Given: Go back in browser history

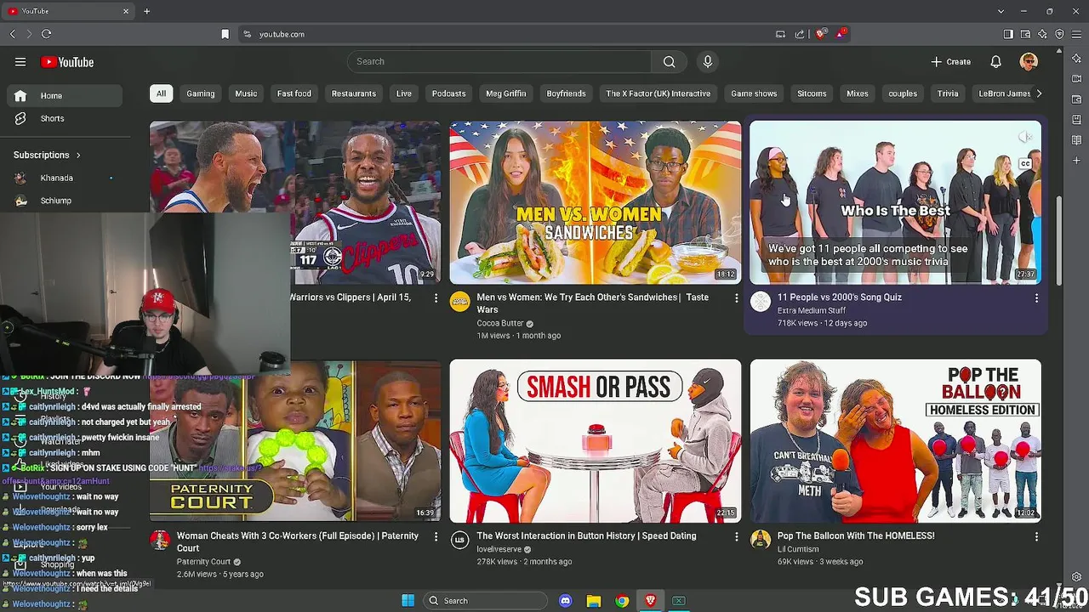Looking at the screenshot, I should (12, 34).
